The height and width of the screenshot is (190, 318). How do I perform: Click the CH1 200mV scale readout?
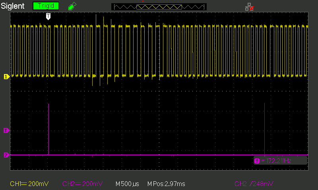pyautogui.click(x=29, y=184)
